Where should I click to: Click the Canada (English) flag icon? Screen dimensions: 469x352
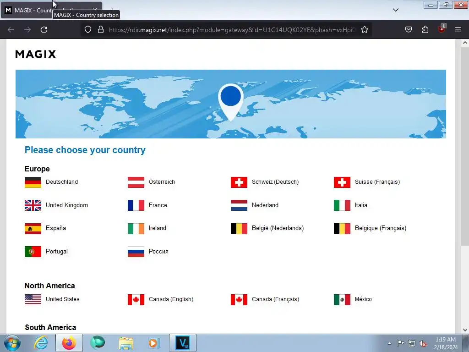(136, 300)
